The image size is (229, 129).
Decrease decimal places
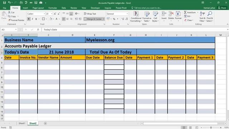click(x=127, y=19)
